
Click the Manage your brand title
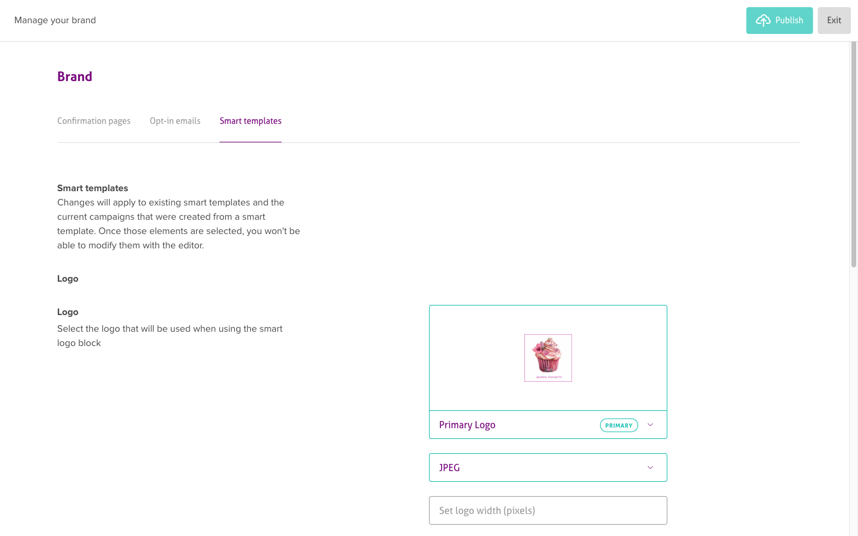55,20
